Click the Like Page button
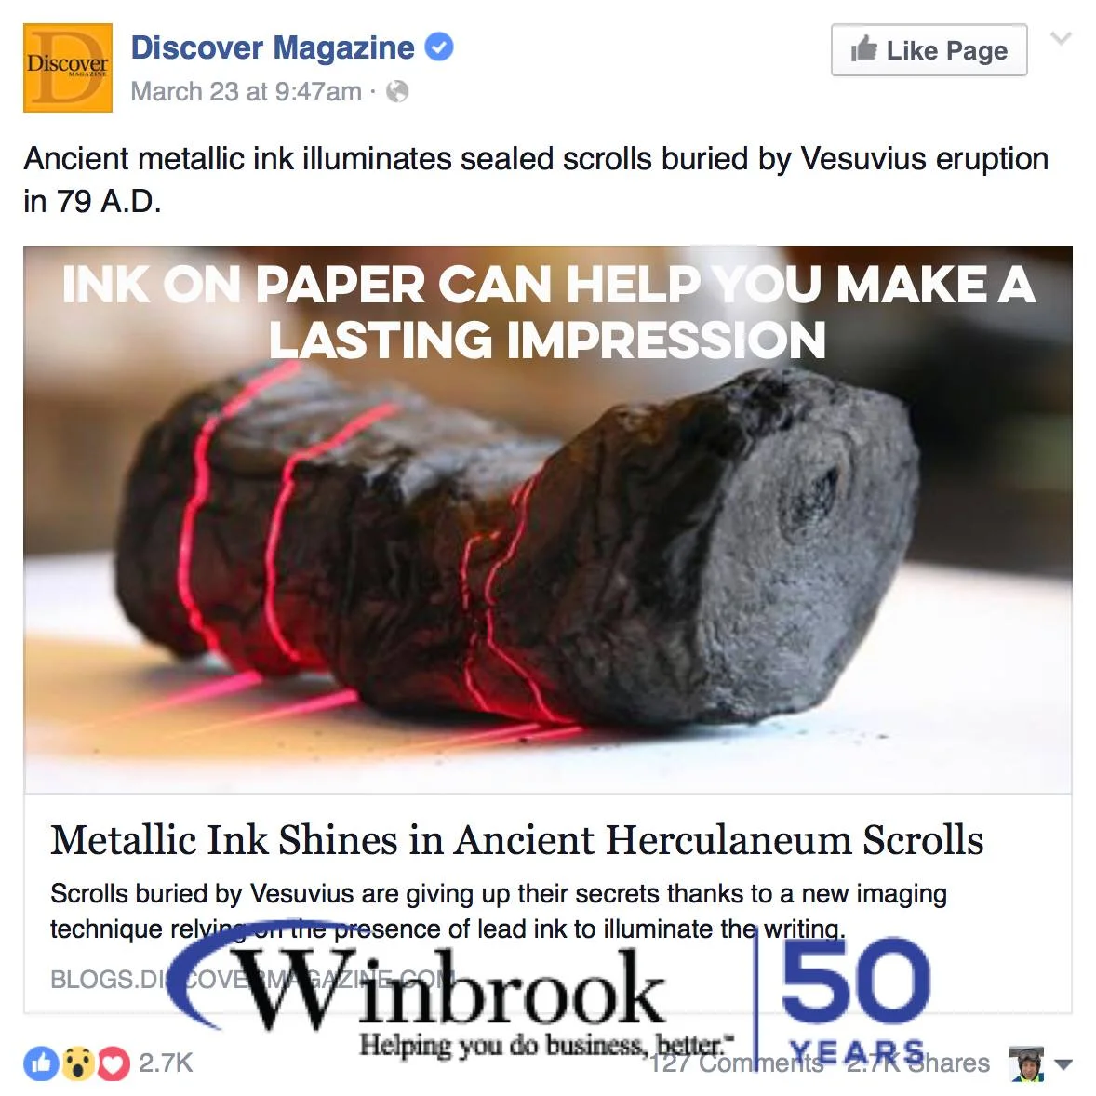Screen dimensions: 1096x1096 929,49
